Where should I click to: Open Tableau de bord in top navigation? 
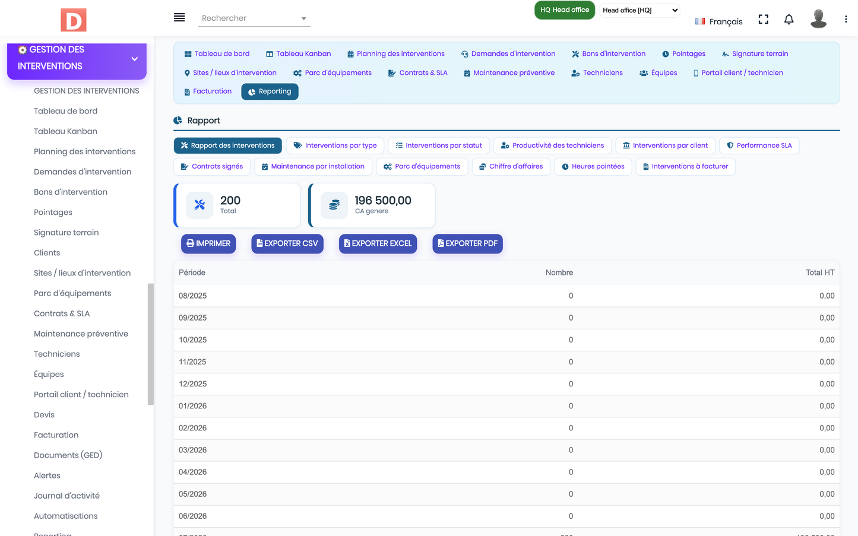[217, 54]
